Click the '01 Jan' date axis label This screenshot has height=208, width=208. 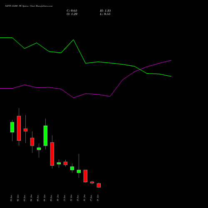click(11, 198)
